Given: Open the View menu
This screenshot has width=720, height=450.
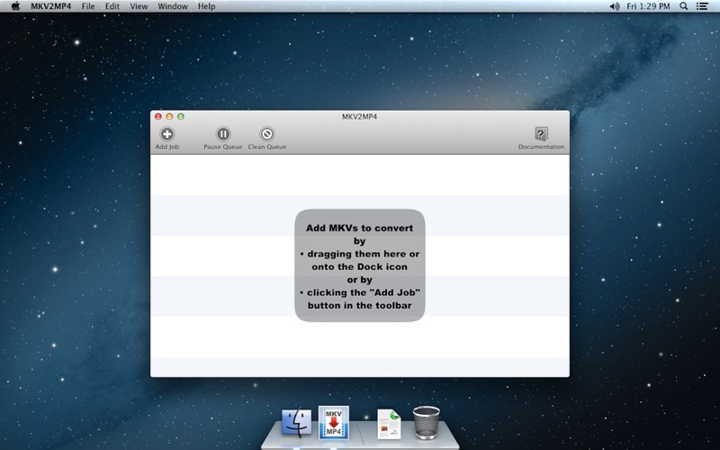Looking at the screenshot, I should (139, 6).
